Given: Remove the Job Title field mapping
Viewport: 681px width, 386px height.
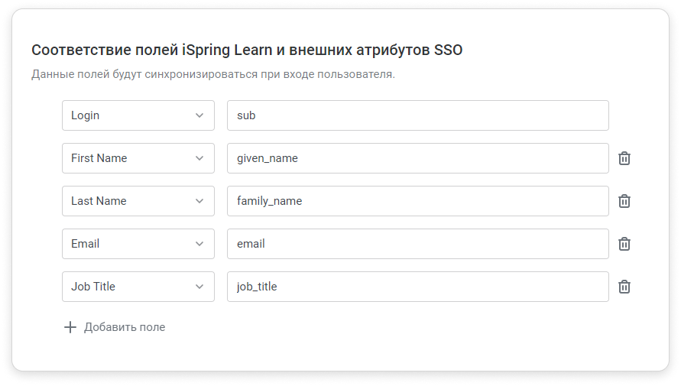Looking at the screenshot, I should coord(624,287).
